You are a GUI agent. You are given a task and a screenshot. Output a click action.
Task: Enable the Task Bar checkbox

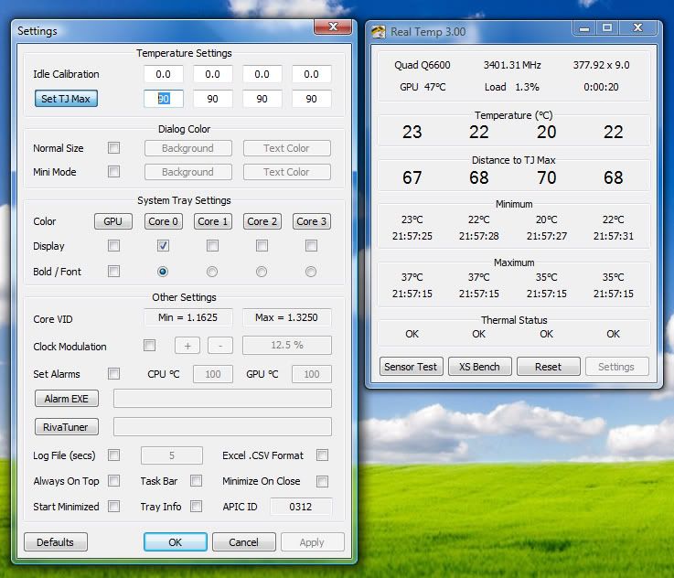(x=196, y=480)
